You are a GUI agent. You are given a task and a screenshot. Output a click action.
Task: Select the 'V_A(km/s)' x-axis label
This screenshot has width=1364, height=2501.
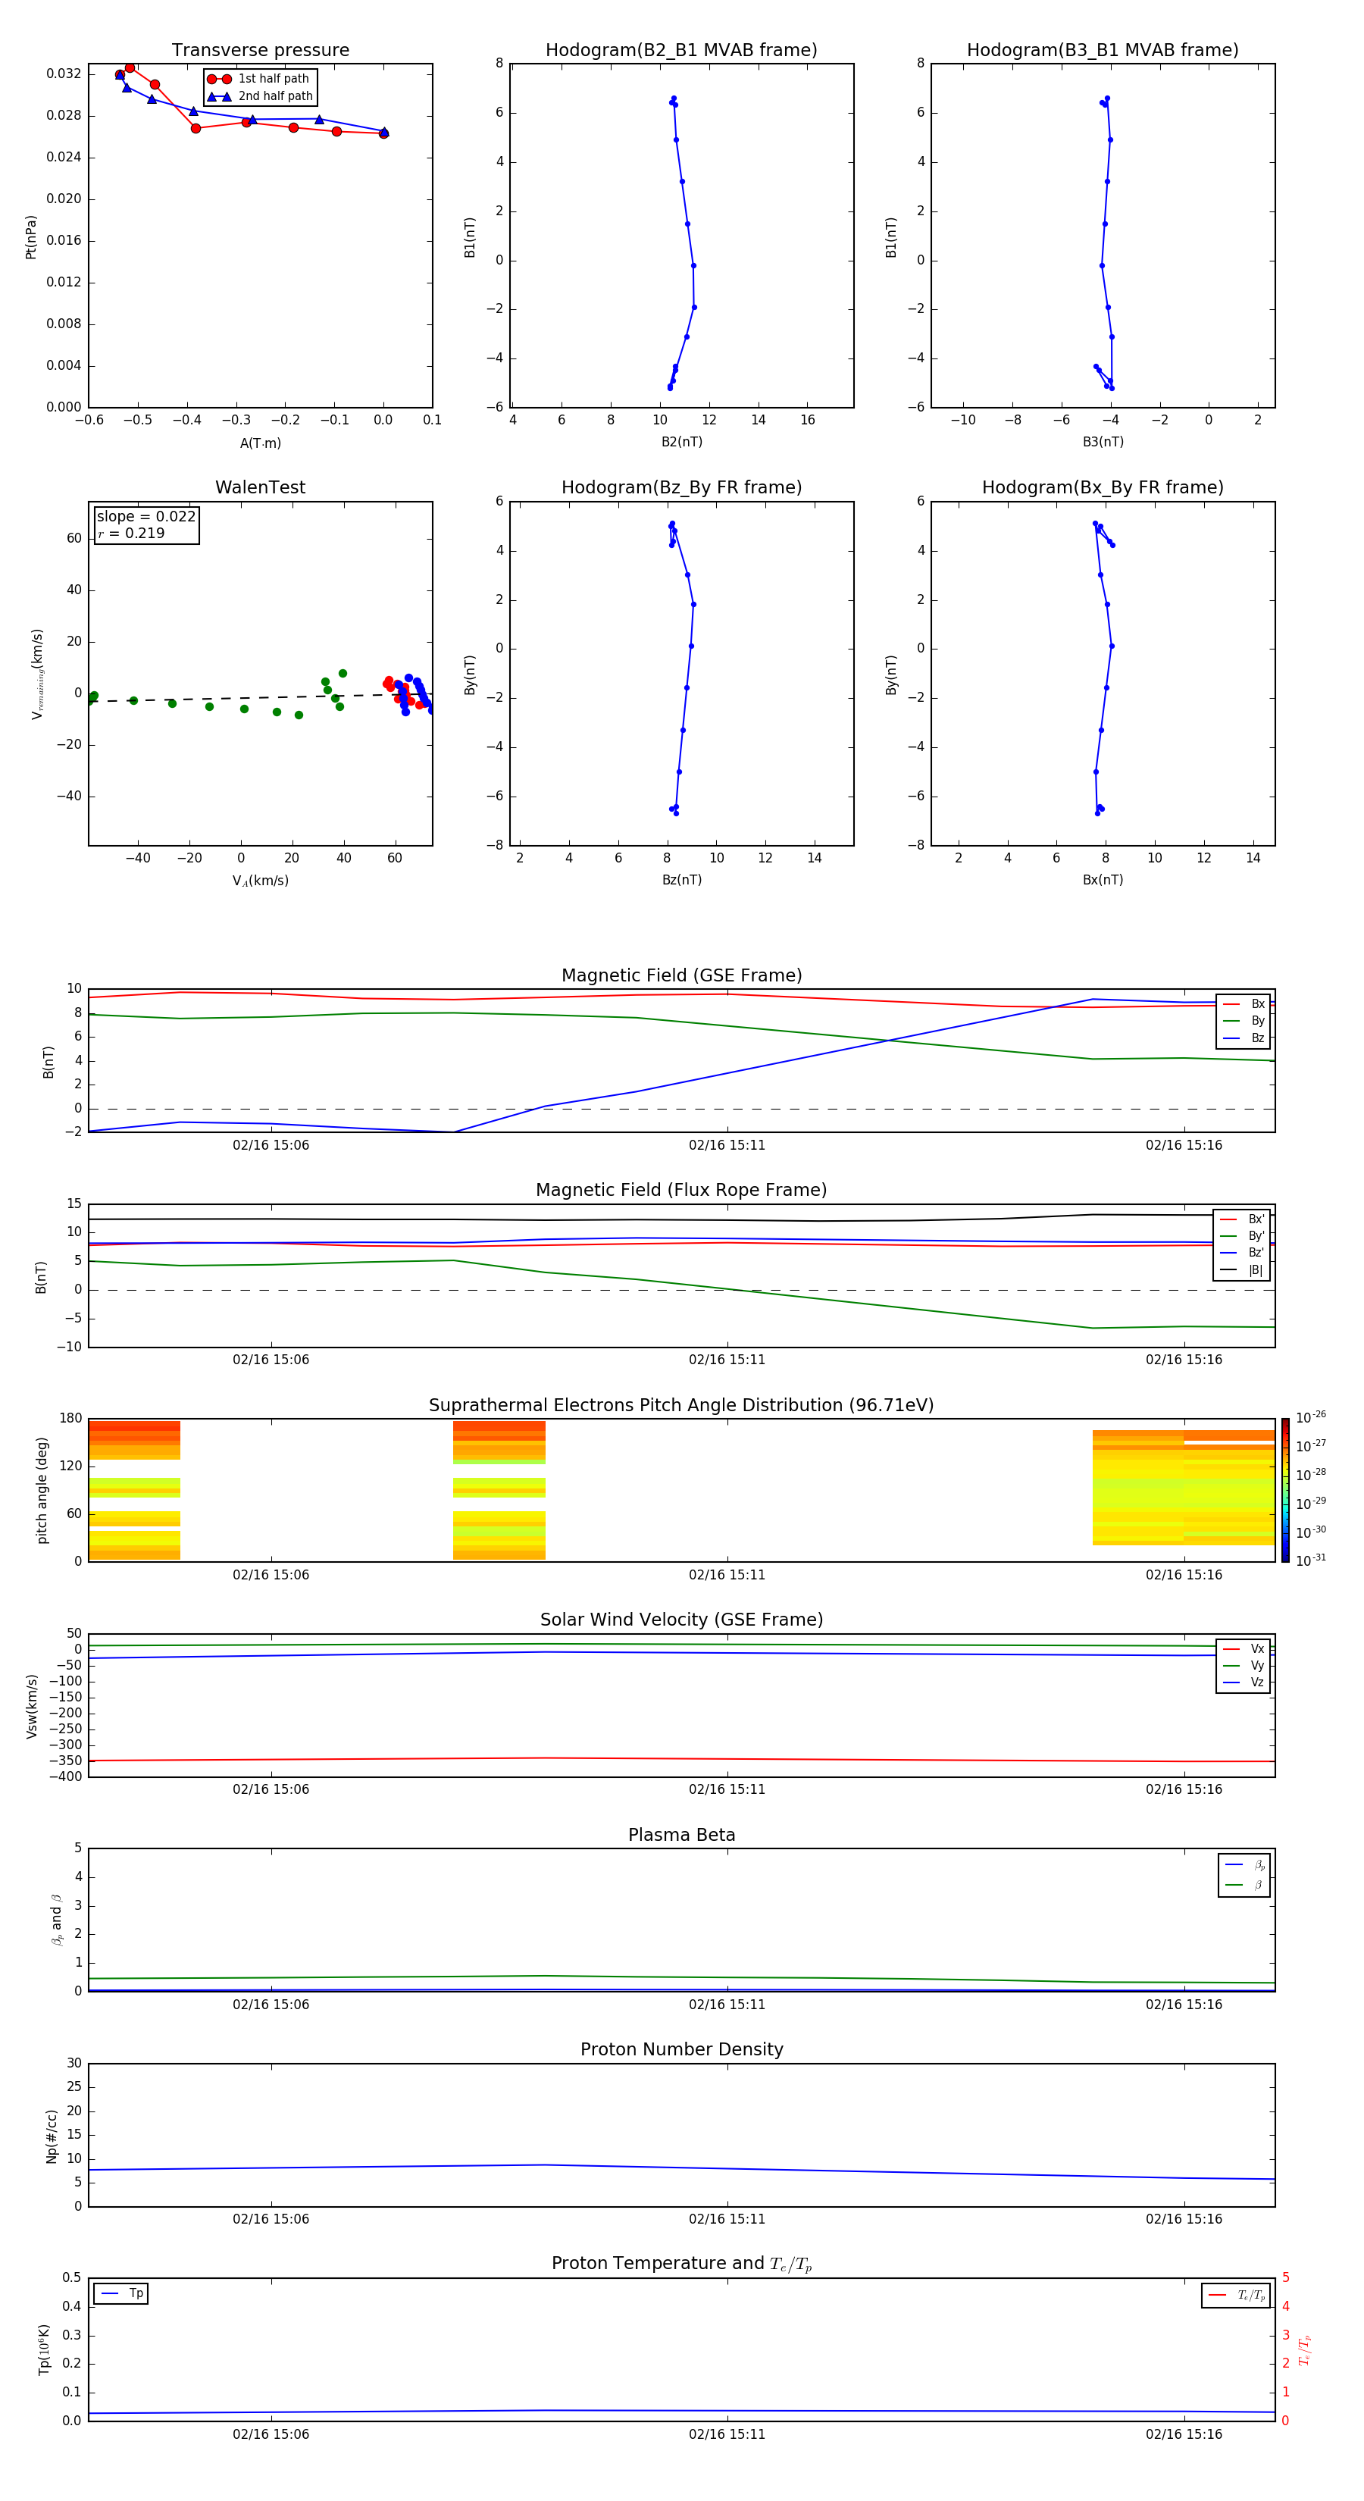pos(260,881)
